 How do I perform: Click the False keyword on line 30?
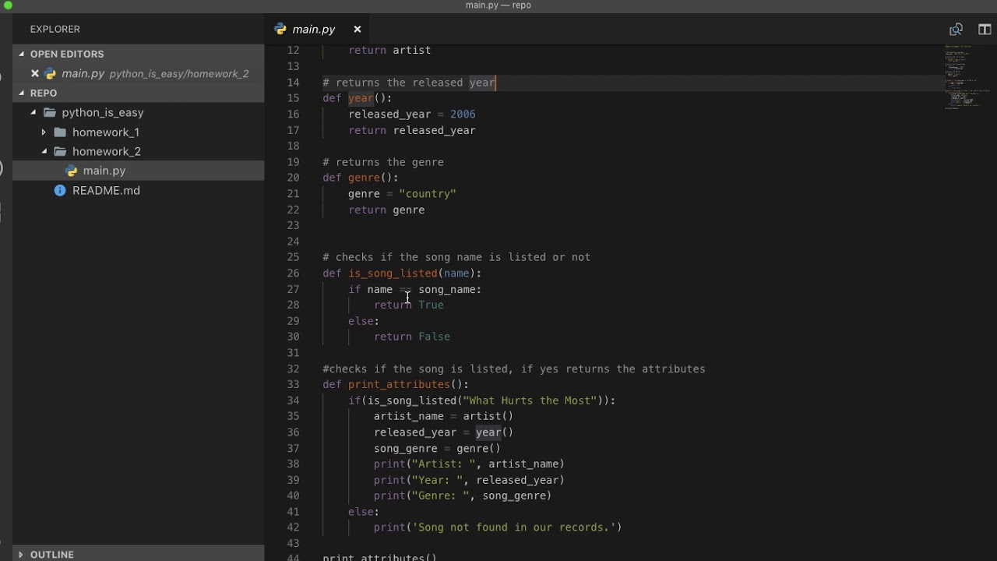click(x=434, y=337)
